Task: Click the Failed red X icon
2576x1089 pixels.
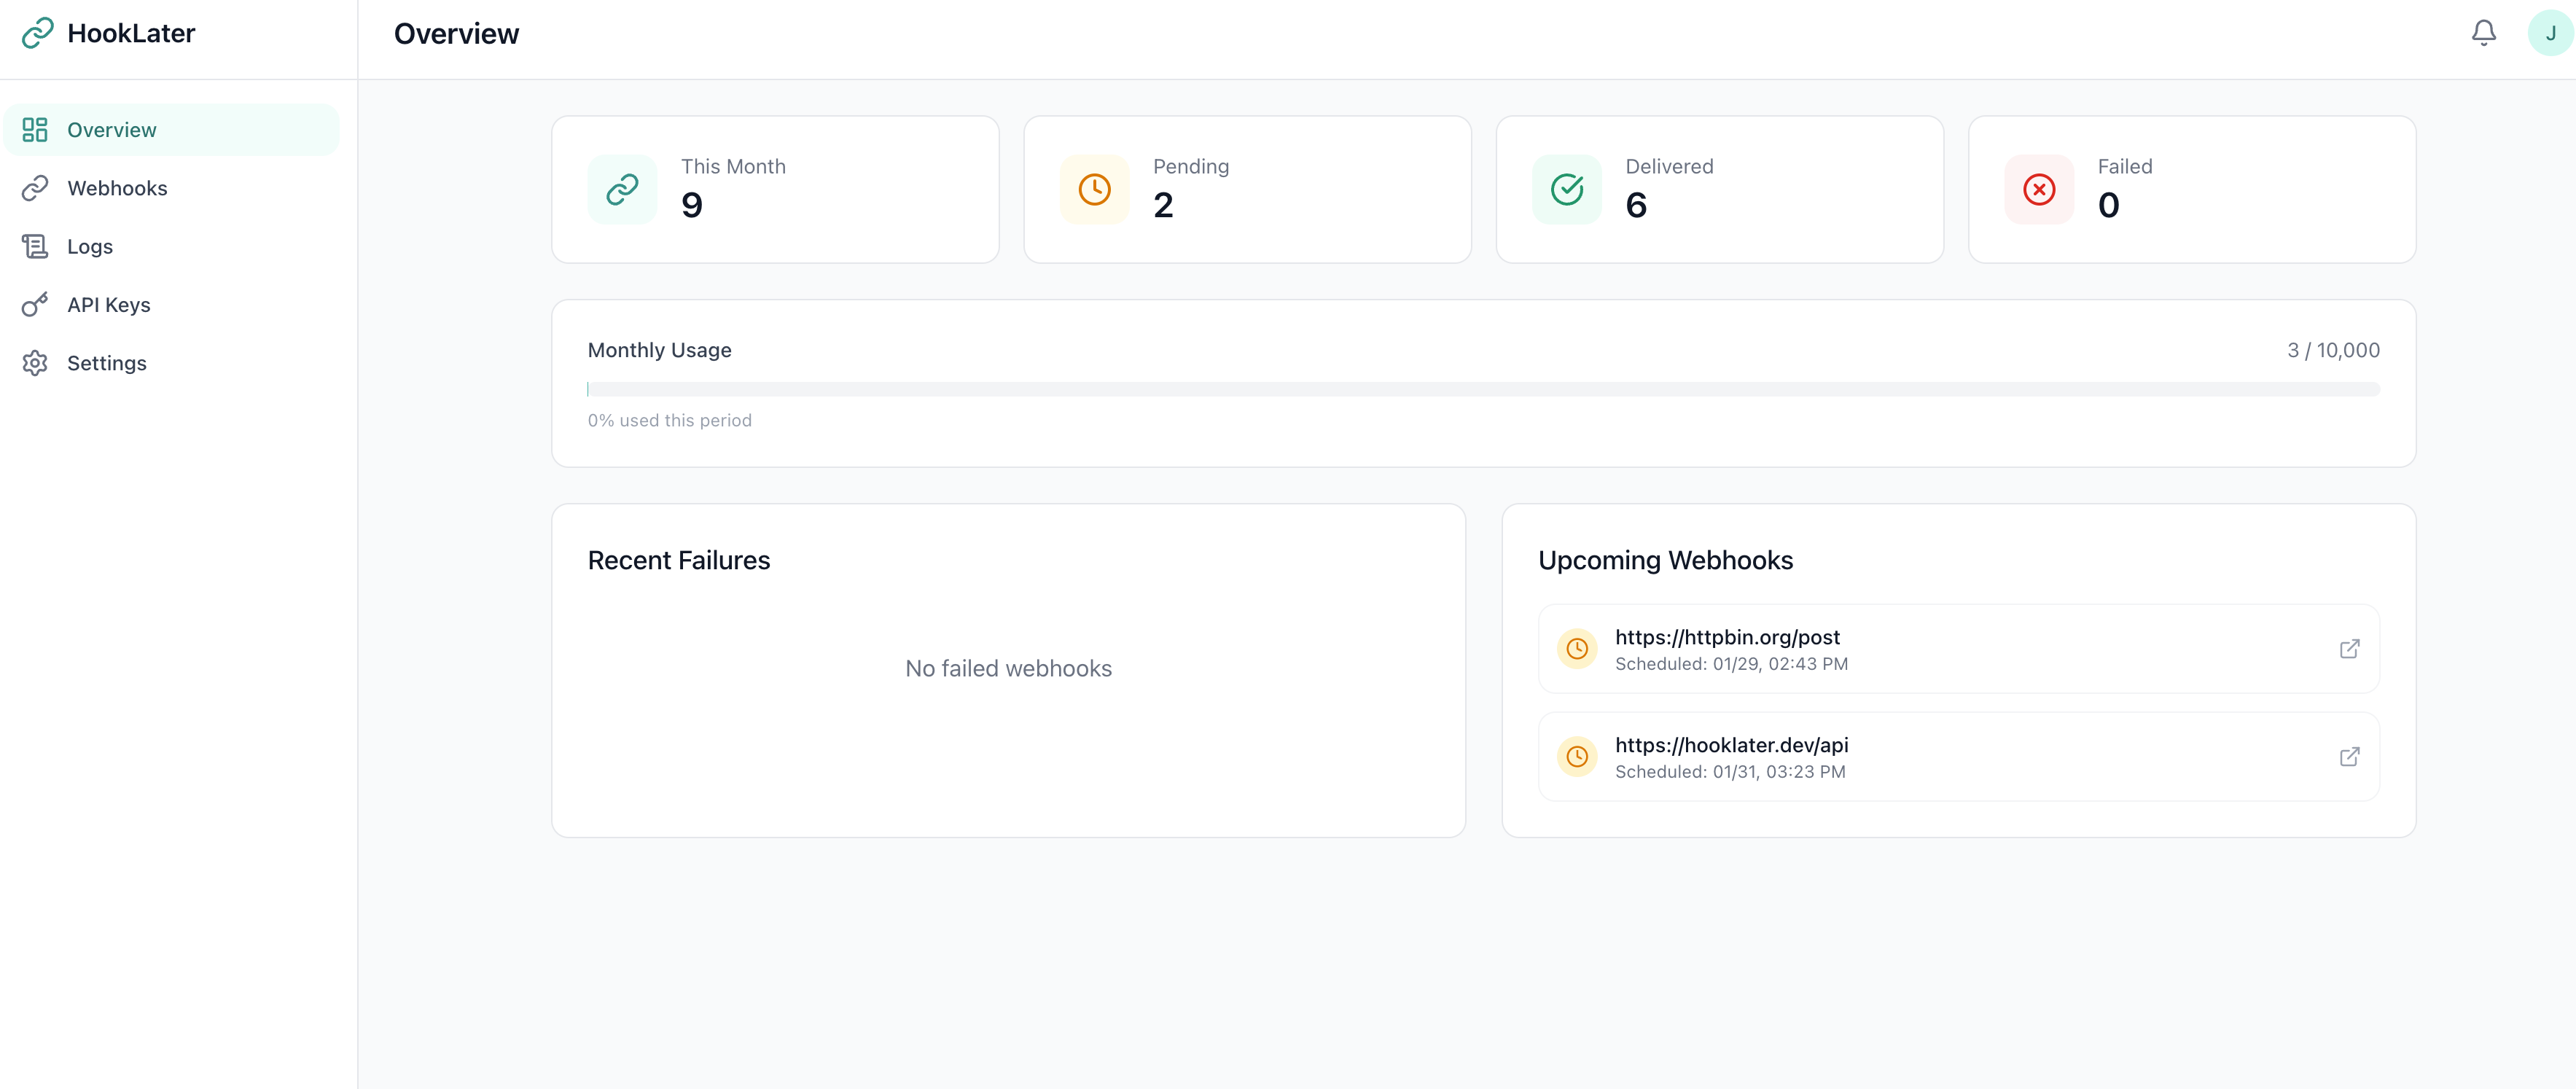Action: coord(2039,189)
